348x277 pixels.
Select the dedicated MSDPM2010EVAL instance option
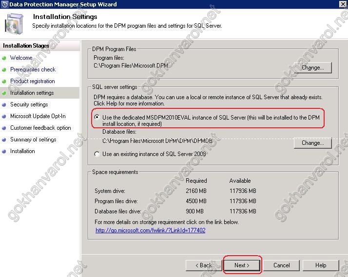coord(97,117)
